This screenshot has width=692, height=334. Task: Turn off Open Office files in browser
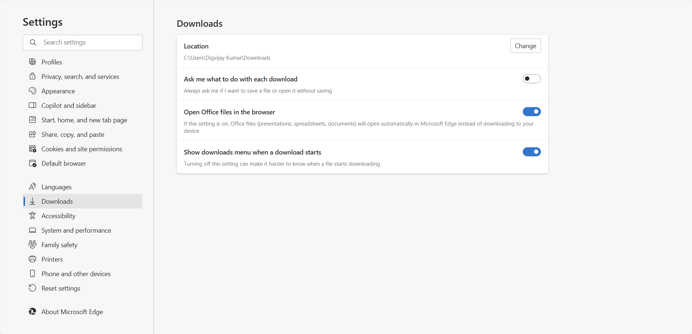coord(531,112)
